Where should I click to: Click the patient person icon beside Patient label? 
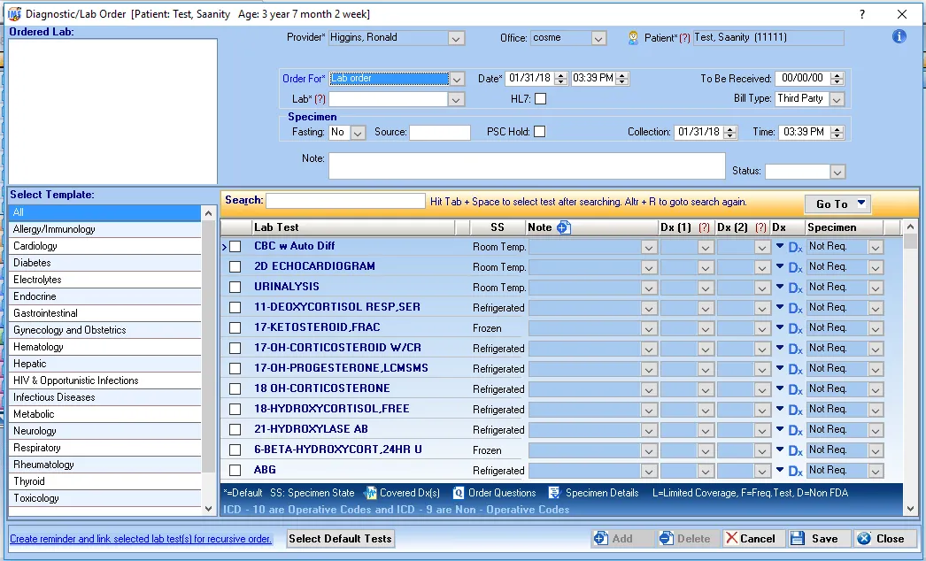click(x=633, y=38)
